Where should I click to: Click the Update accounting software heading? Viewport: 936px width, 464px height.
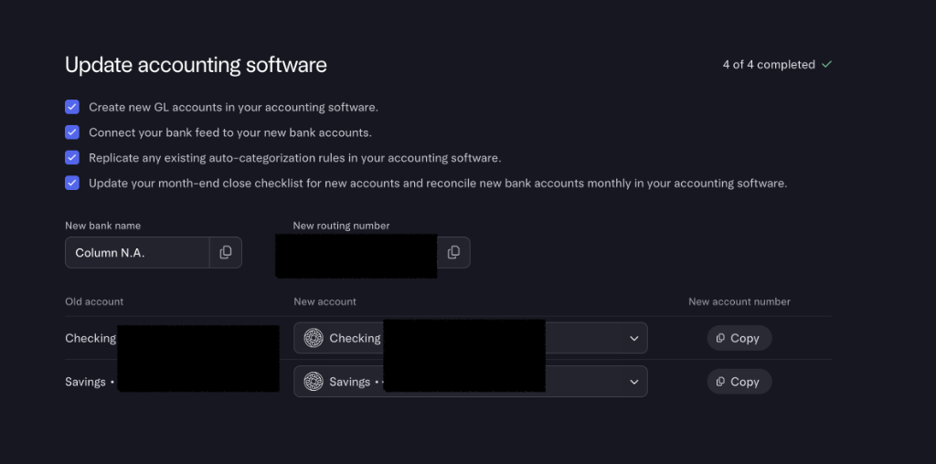point(196,65)
